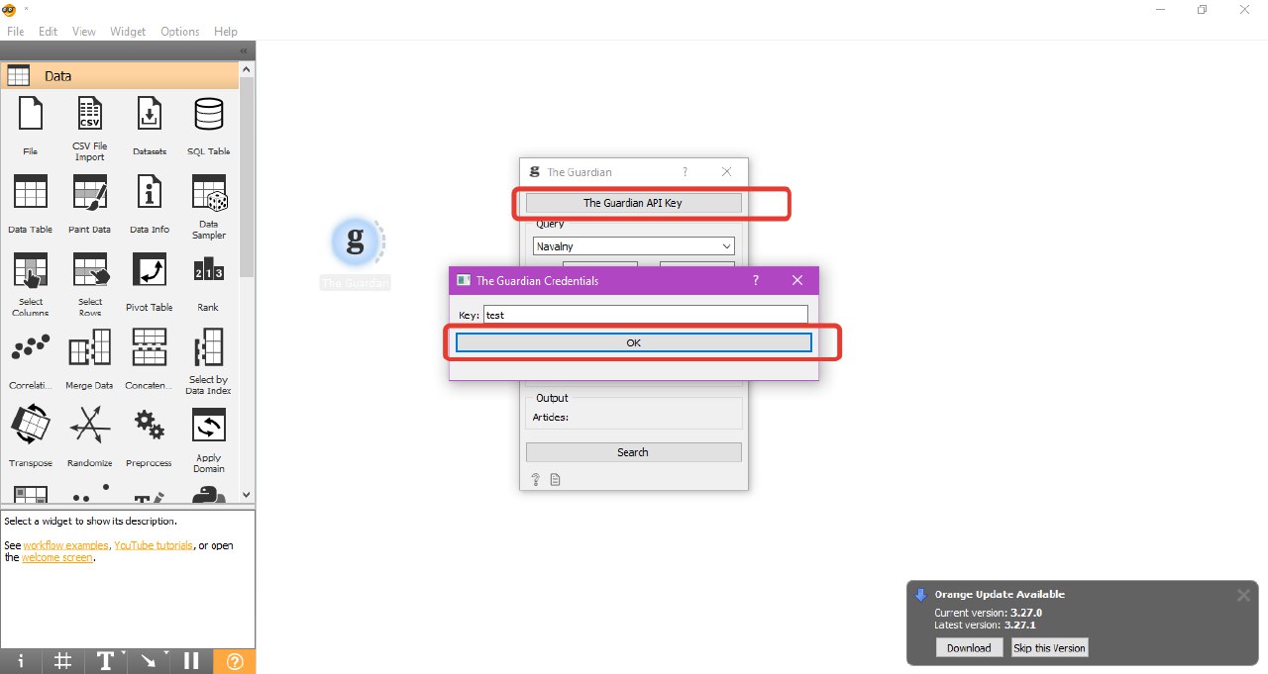Add the Select Rows widget

pos(90,269)
